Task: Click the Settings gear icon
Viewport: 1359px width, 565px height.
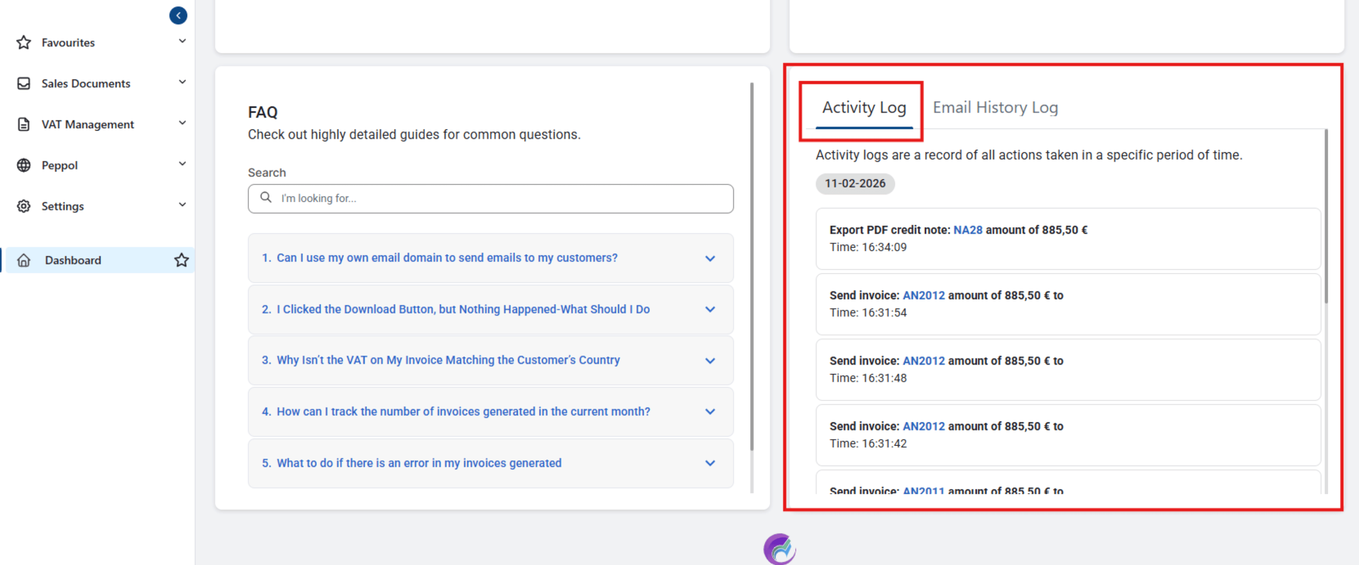Action: click(x=23, y=206)
